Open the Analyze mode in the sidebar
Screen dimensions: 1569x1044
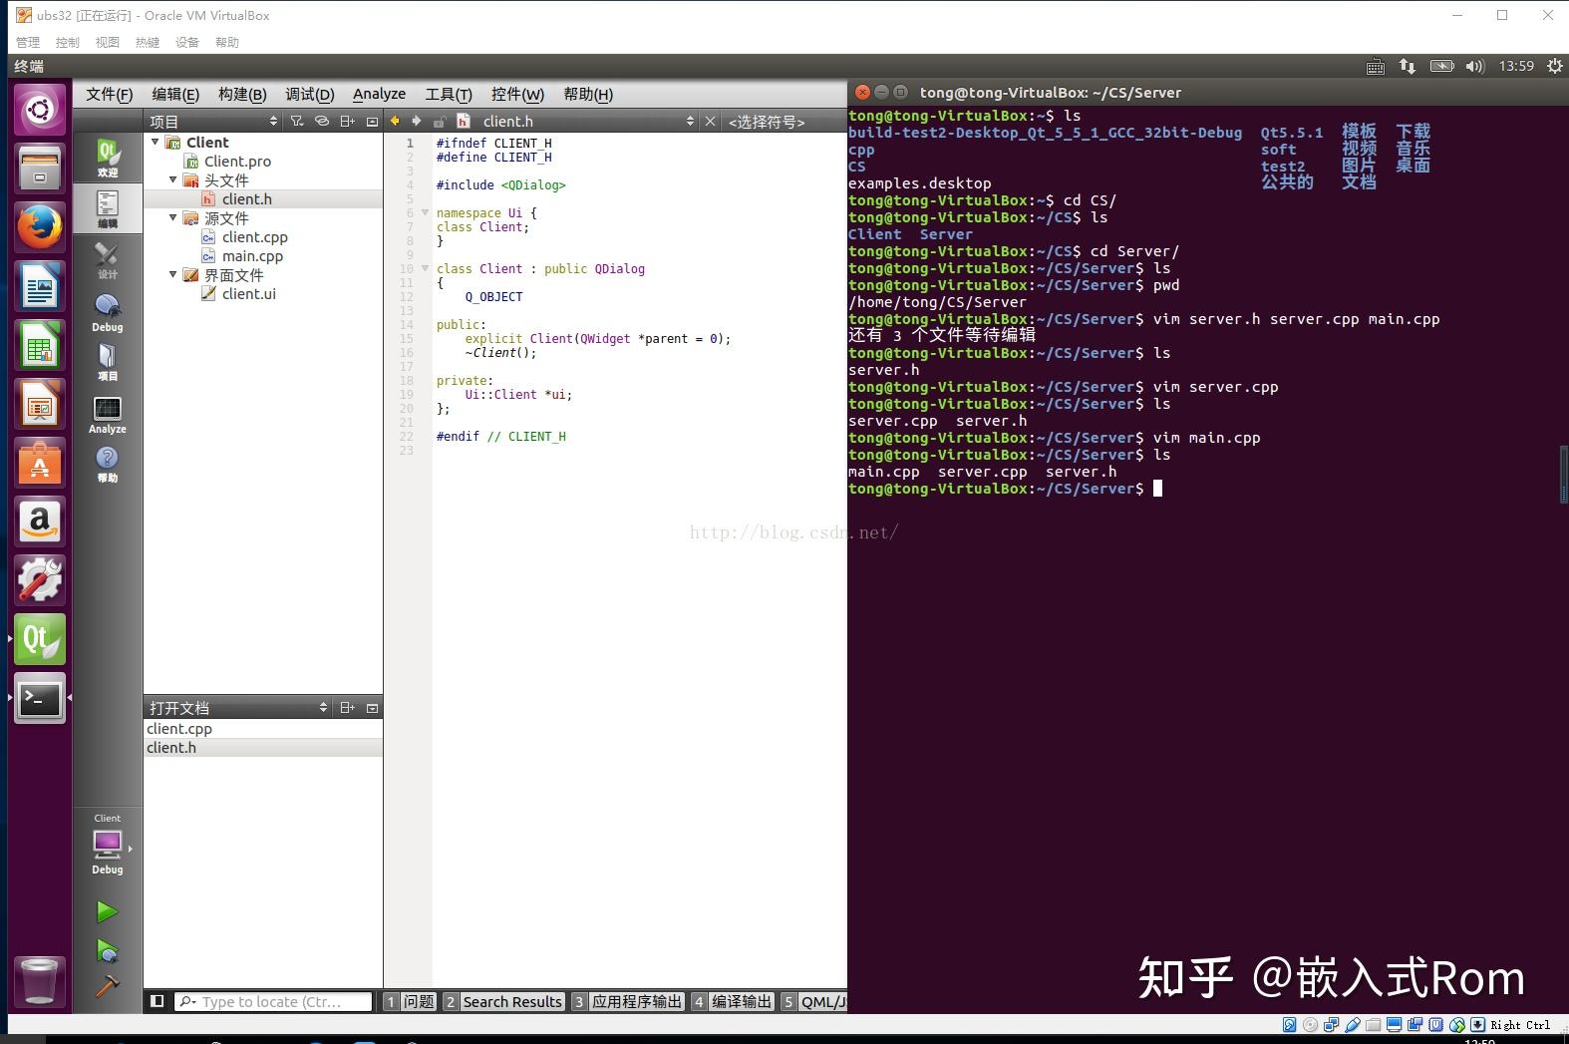point(107,415)
